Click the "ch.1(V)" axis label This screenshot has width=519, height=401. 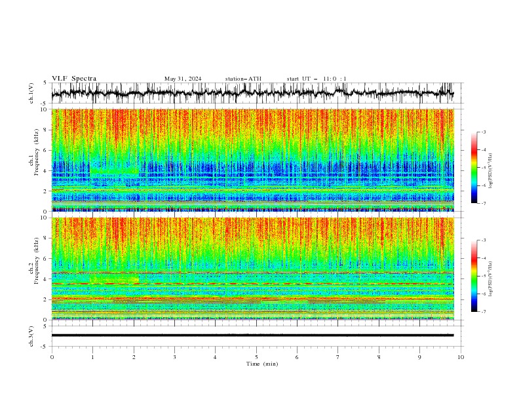tap(31, 93)
